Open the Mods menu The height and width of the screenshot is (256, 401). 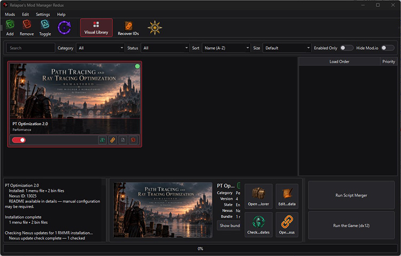tap(10, 14)
